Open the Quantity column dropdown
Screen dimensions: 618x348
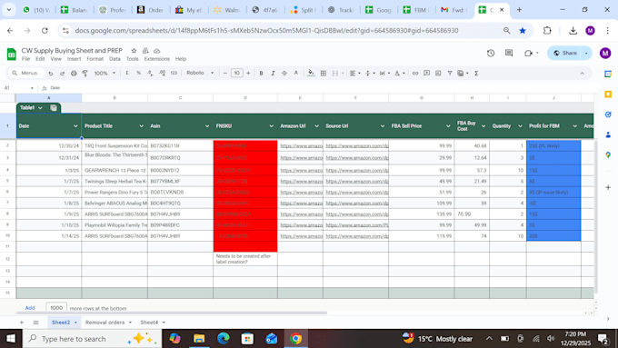pos(520,126)
